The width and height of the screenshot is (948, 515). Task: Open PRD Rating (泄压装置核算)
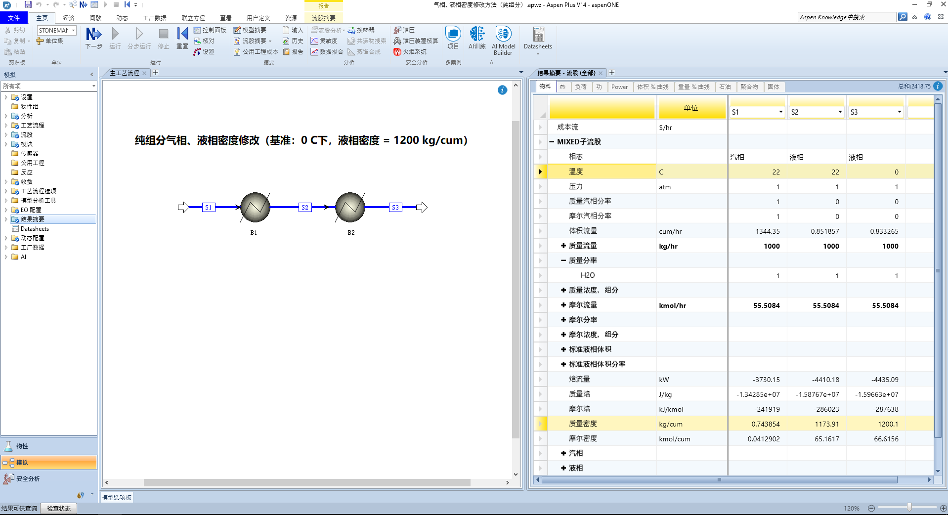pyautogui.click(x=416, y=41)
